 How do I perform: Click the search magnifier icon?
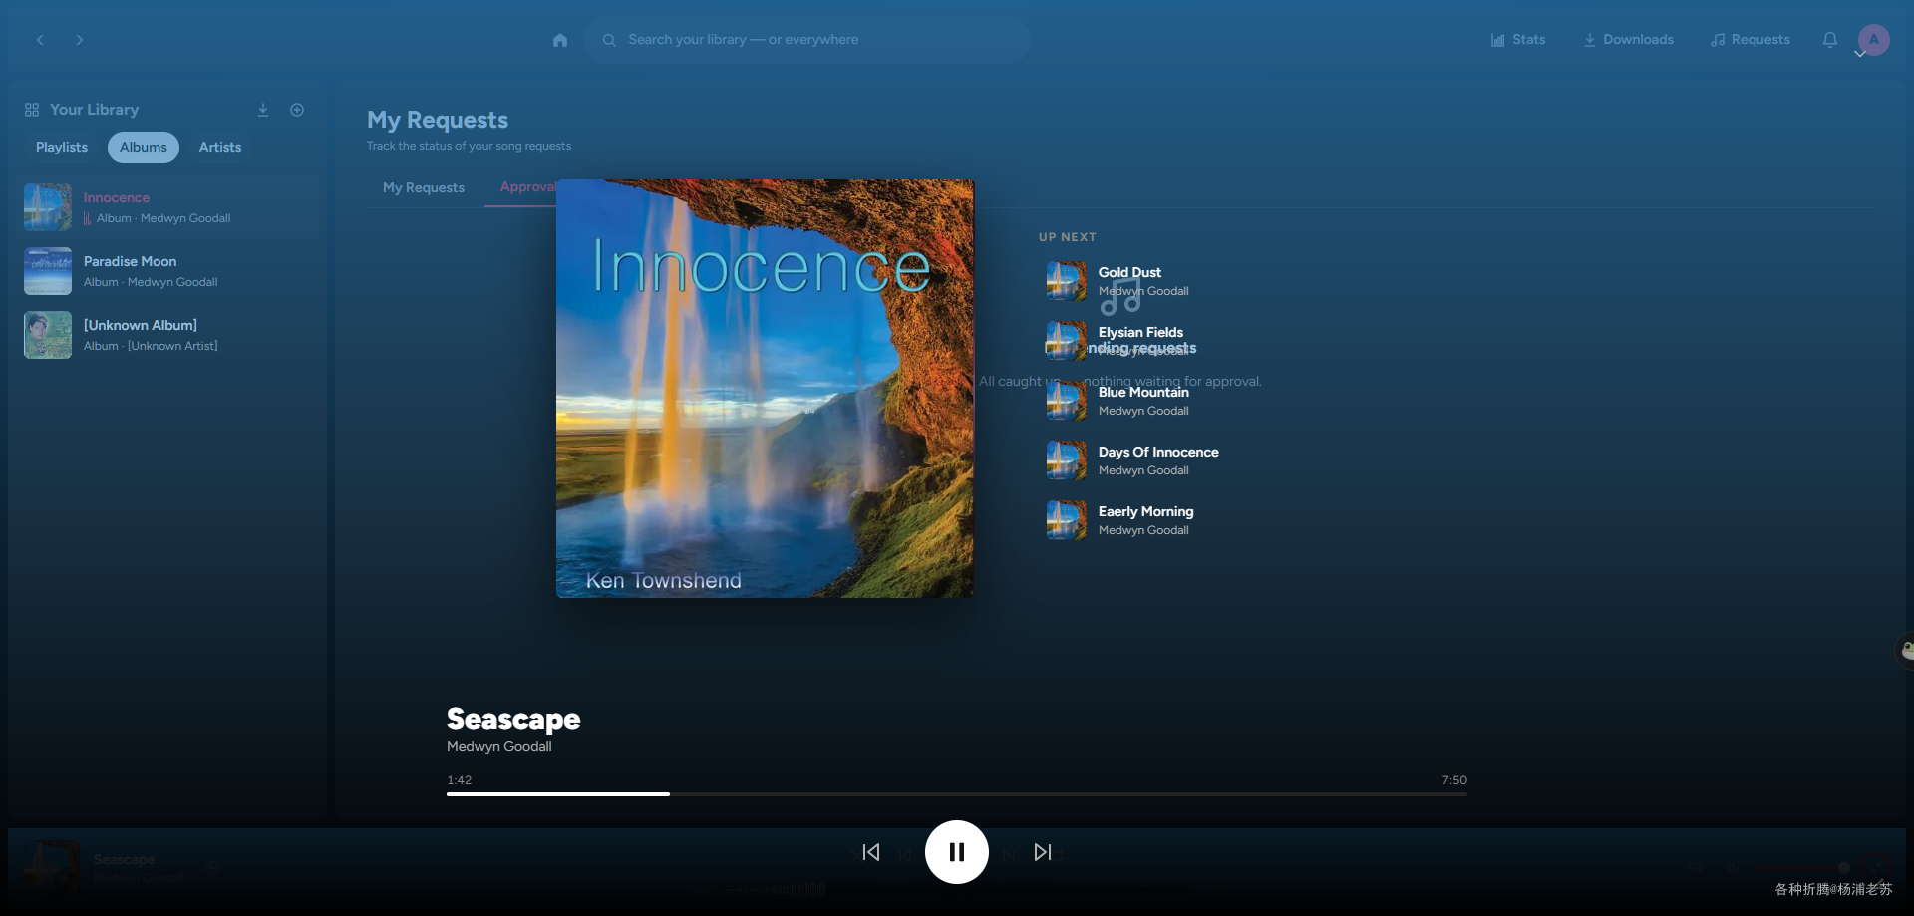point(609,40)
